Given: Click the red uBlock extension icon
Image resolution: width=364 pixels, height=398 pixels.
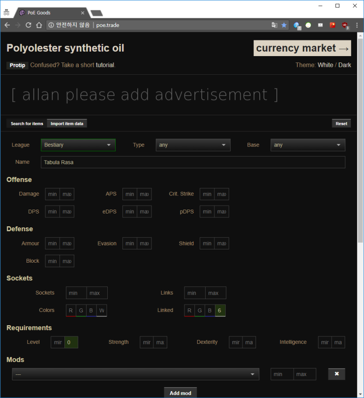Looking at the screenshot, I should pos(345,26).
